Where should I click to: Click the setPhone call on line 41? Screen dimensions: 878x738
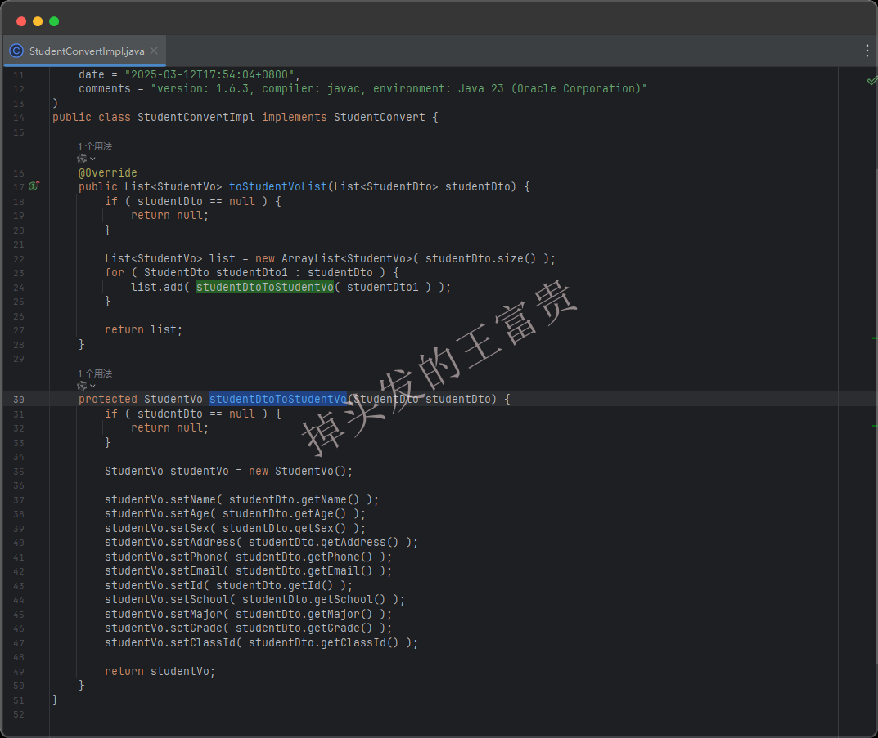248,557
